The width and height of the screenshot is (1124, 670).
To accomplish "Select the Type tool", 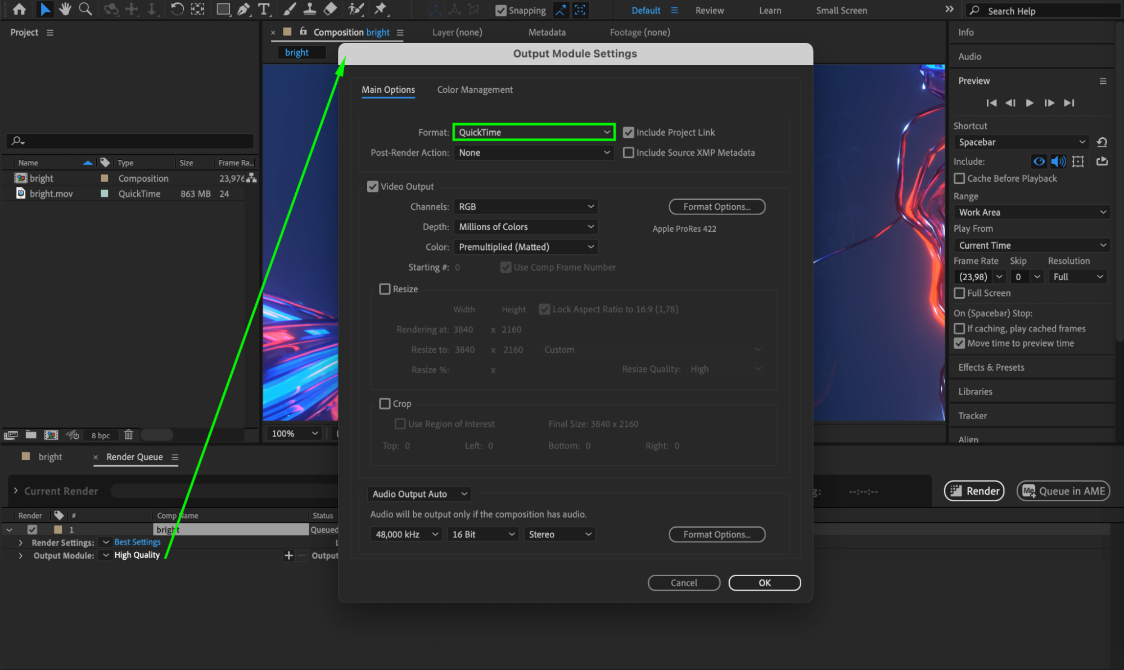I will coord(263,9).
